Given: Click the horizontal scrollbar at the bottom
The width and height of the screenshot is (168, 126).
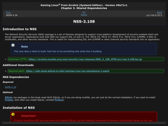Looking at the screenshot, I should 84,123.
